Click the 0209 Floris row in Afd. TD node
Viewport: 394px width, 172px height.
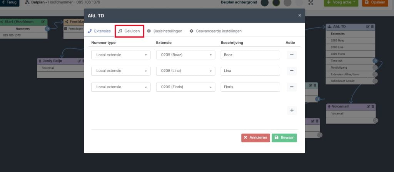pos(350,54)
